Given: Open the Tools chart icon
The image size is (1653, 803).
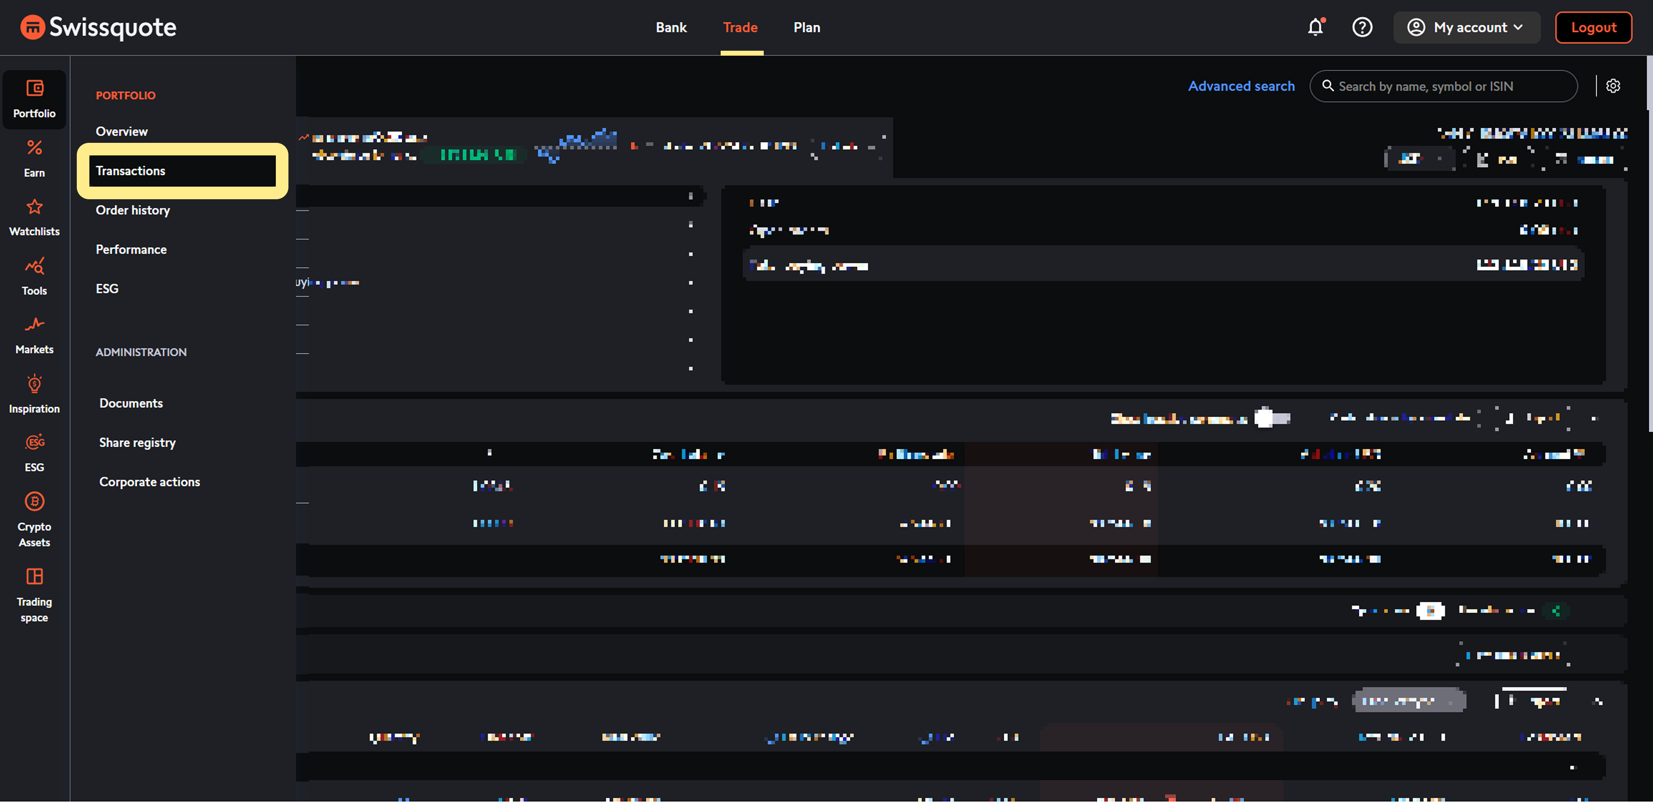Looking at the screenshot, I should point(34,276).
